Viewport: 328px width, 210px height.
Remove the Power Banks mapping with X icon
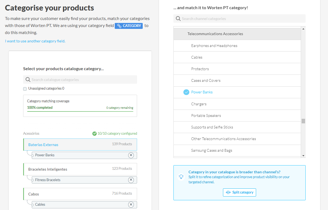click(131, 155)
